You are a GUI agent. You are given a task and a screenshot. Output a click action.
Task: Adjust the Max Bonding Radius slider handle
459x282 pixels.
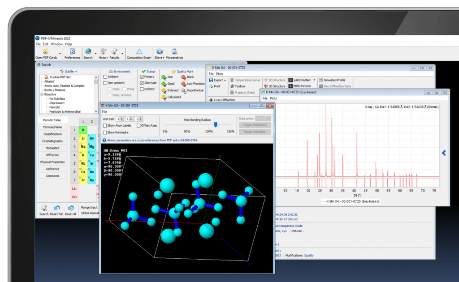216,125
